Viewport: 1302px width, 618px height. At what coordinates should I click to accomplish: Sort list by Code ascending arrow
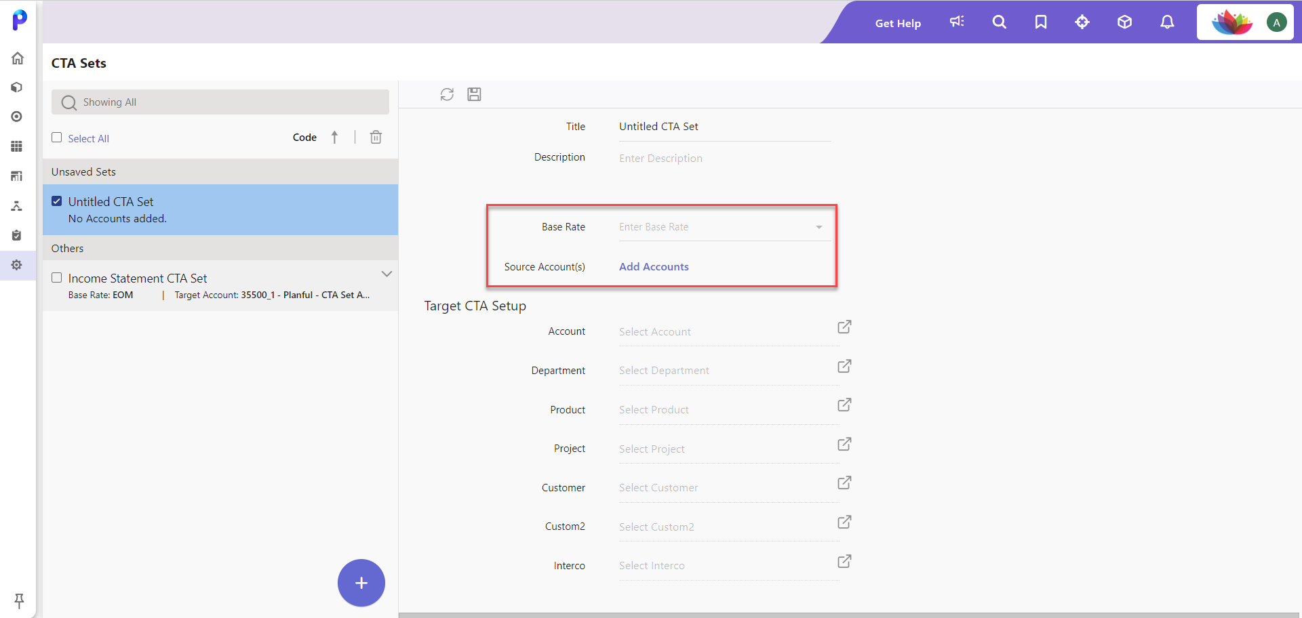pos(334,138)
